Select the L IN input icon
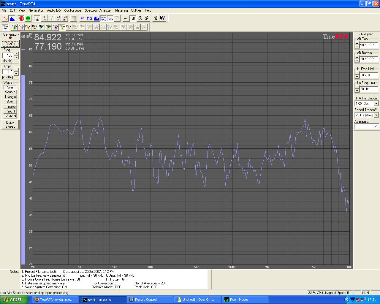Screen dimensions: 380x304 37,18
